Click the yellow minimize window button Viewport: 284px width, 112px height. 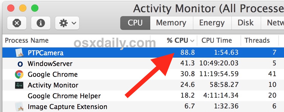pyautogui.click(x=23, y=8)
